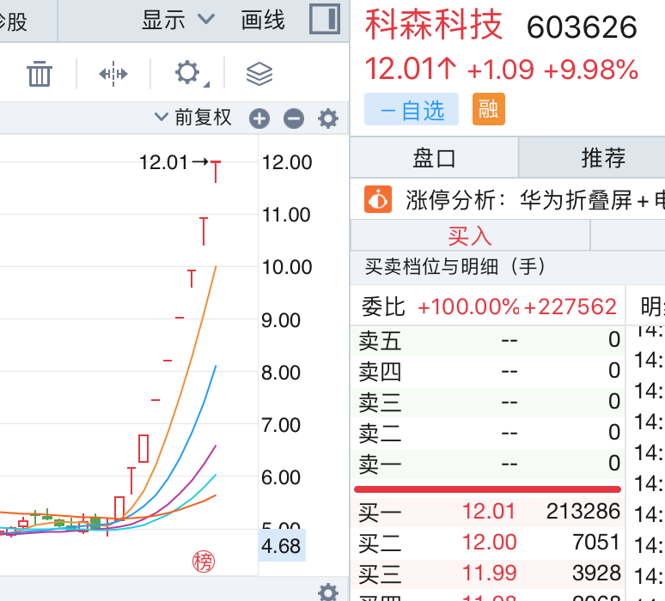Click the 买三 price 11.99

click(x=490, y=573)
